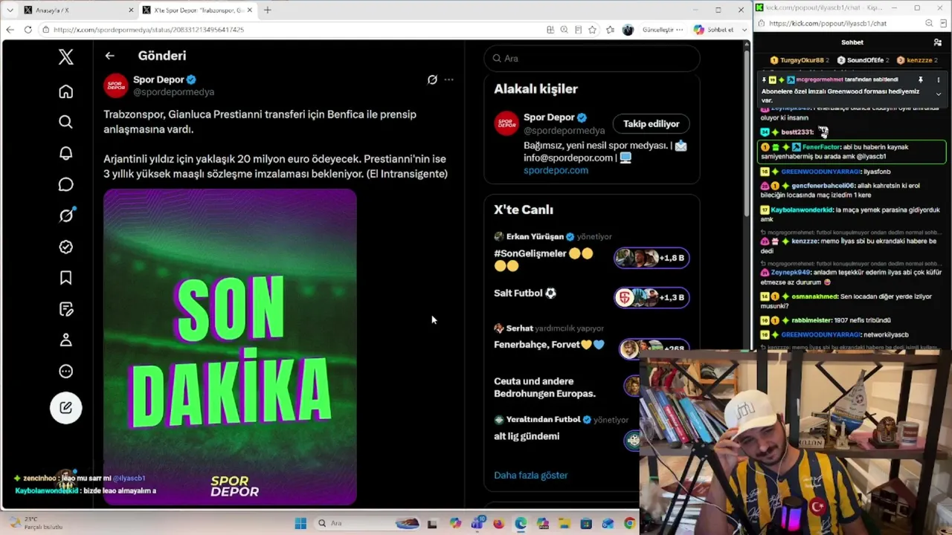This screenshot has width=952, height=535.
Task: Open the Salt Futbol live space
Action: (525, 294)
